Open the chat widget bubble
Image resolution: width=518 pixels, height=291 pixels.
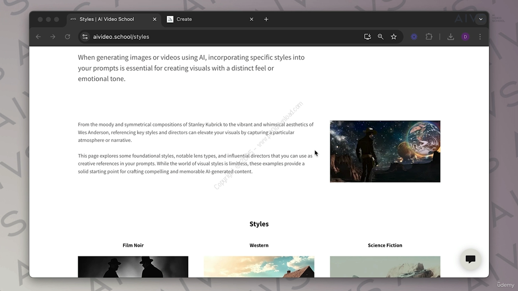[470, 259]
